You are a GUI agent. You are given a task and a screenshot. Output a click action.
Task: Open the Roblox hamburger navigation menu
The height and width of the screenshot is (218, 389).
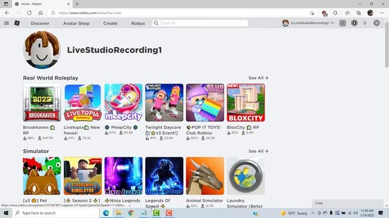(7, 23)
